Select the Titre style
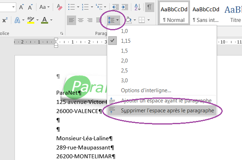242x160 pixels. click(x=233, y=14)
